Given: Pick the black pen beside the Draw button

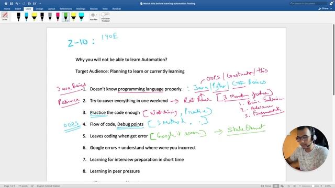Looking at the screenshot, I should (19, 17).
